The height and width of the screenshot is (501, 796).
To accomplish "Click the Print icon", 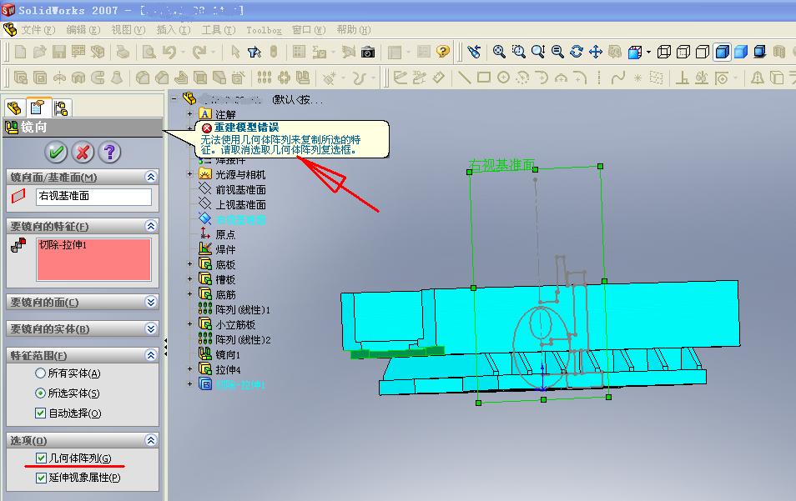I will [x=123, y=52].
